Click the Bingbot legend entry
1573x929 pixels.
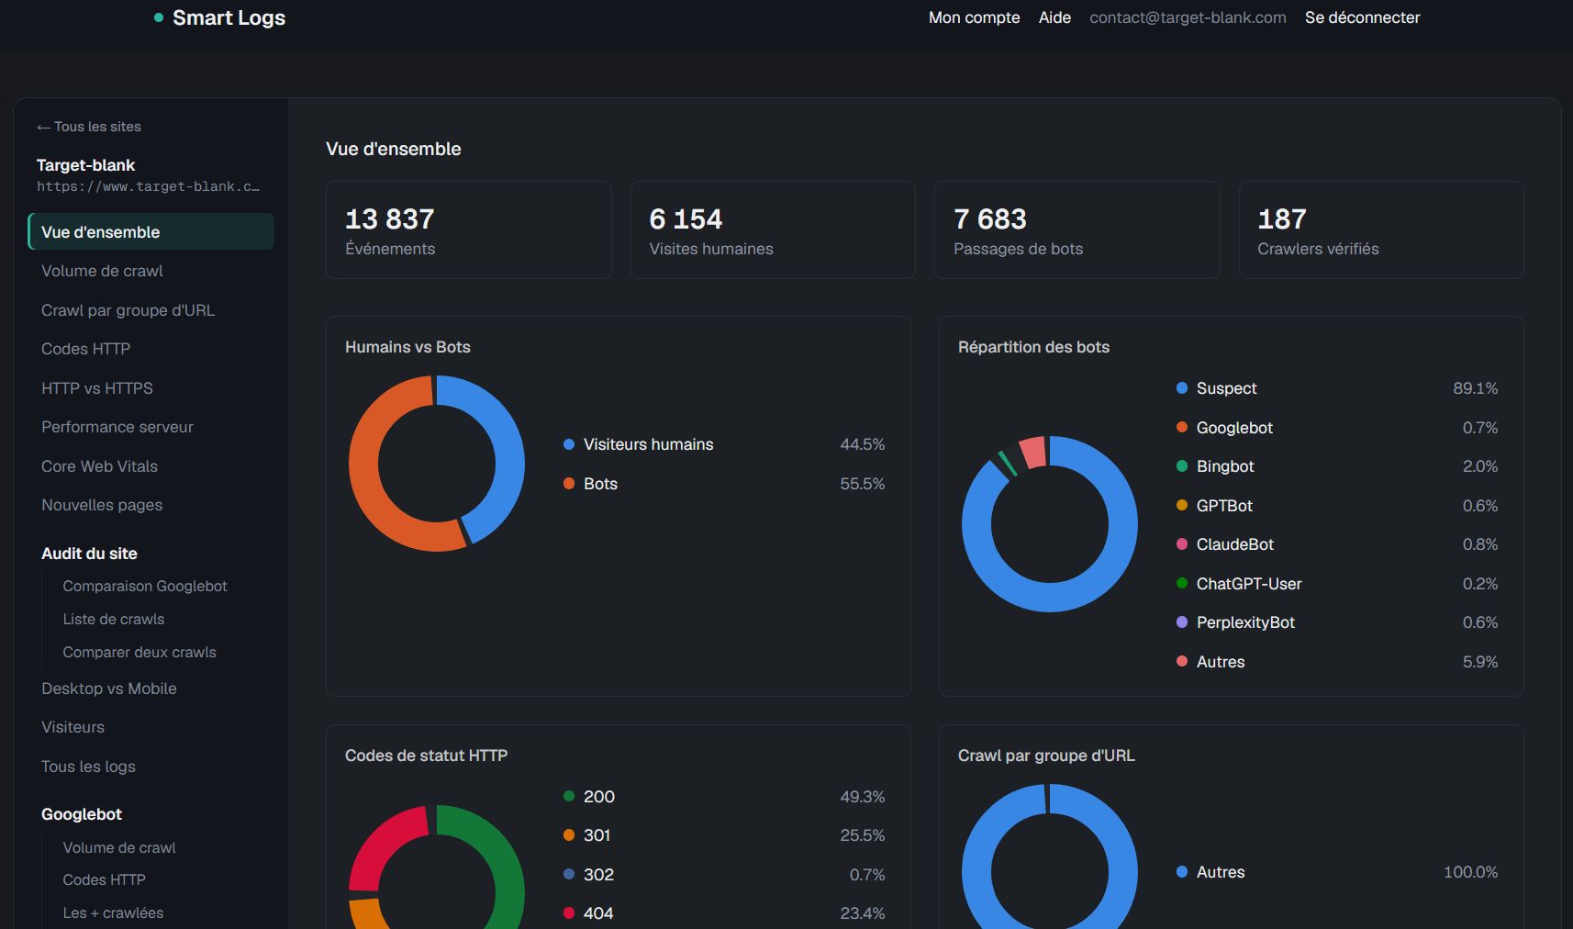1337,466
